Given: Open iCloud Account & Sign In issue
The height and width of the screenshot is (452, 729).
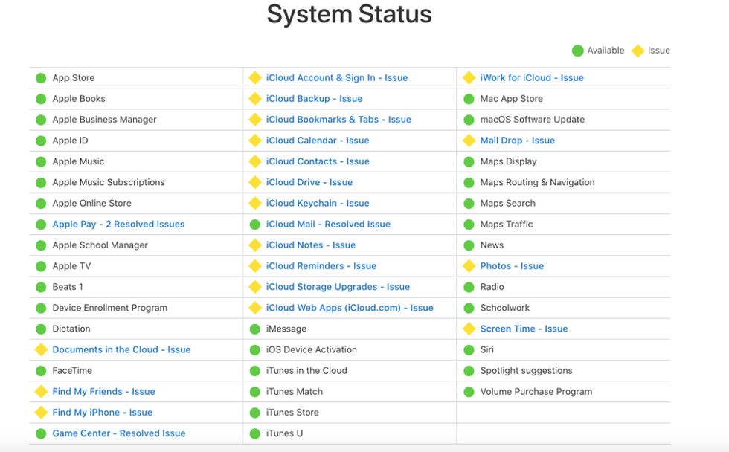Looking at the screenshot, I should coord(336,78).
